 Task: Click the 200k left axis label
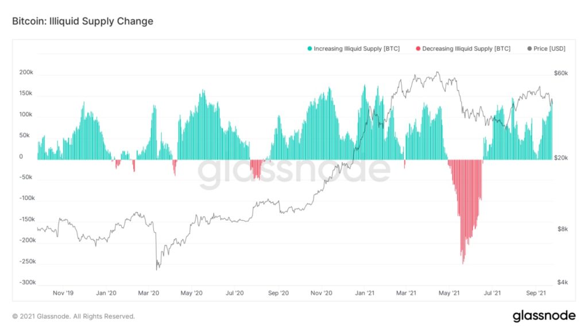click(x=25, y=73)
